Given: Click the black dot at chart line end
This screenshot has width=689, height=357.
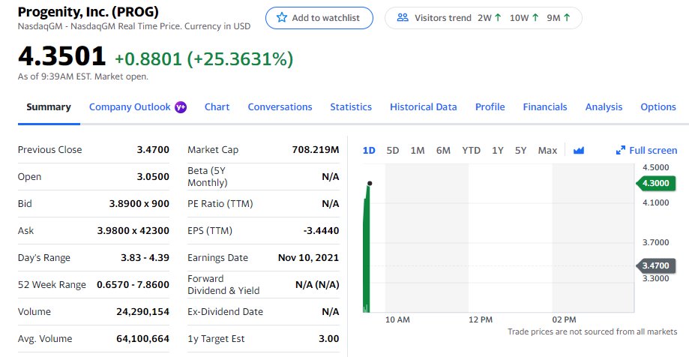Looking at the screenshot, I should (x=370, y=183).
